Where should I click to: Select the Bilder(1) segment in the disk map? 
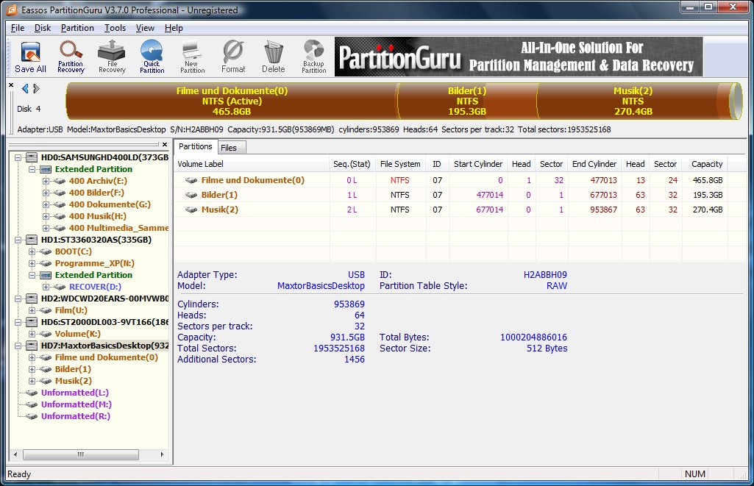click(467, 101)
